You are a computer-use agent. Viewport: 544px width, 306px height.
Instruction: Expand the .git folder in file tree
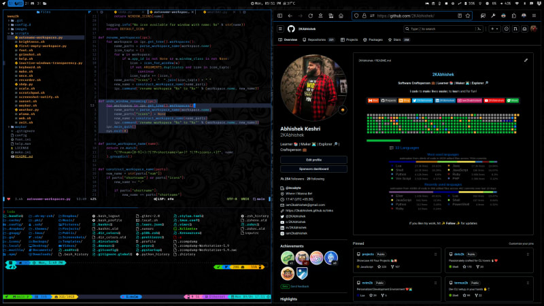(16, 20)
